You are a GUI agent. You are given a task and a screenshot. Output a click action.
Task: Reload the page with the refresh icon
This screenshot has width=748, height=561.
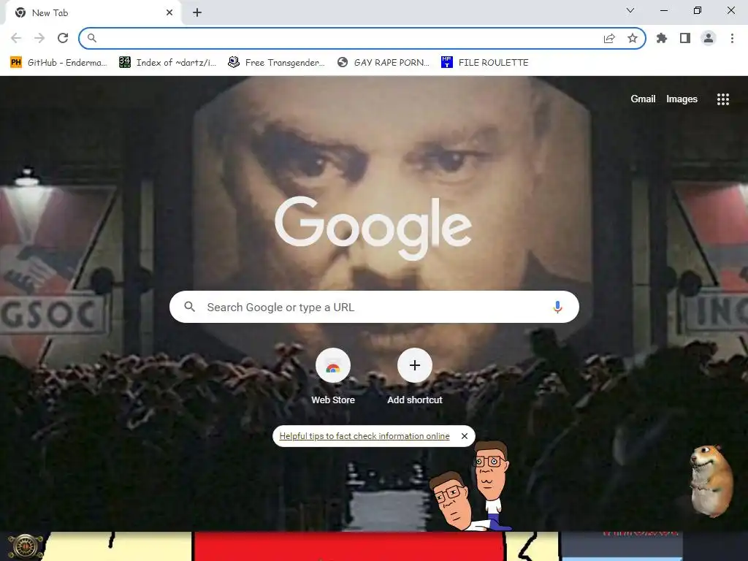(x=63, y=38)
